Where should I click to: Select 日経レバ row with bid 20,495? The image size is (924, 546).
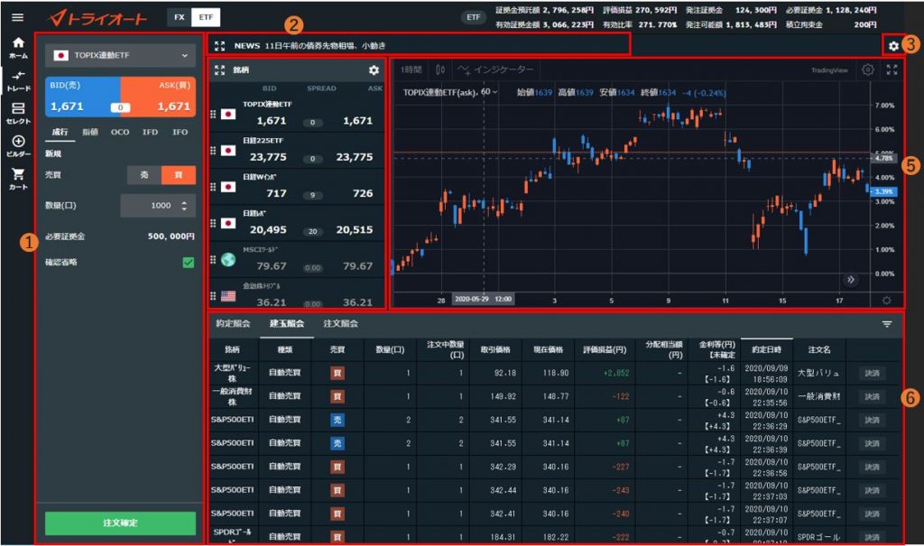[x=297, y=224]
